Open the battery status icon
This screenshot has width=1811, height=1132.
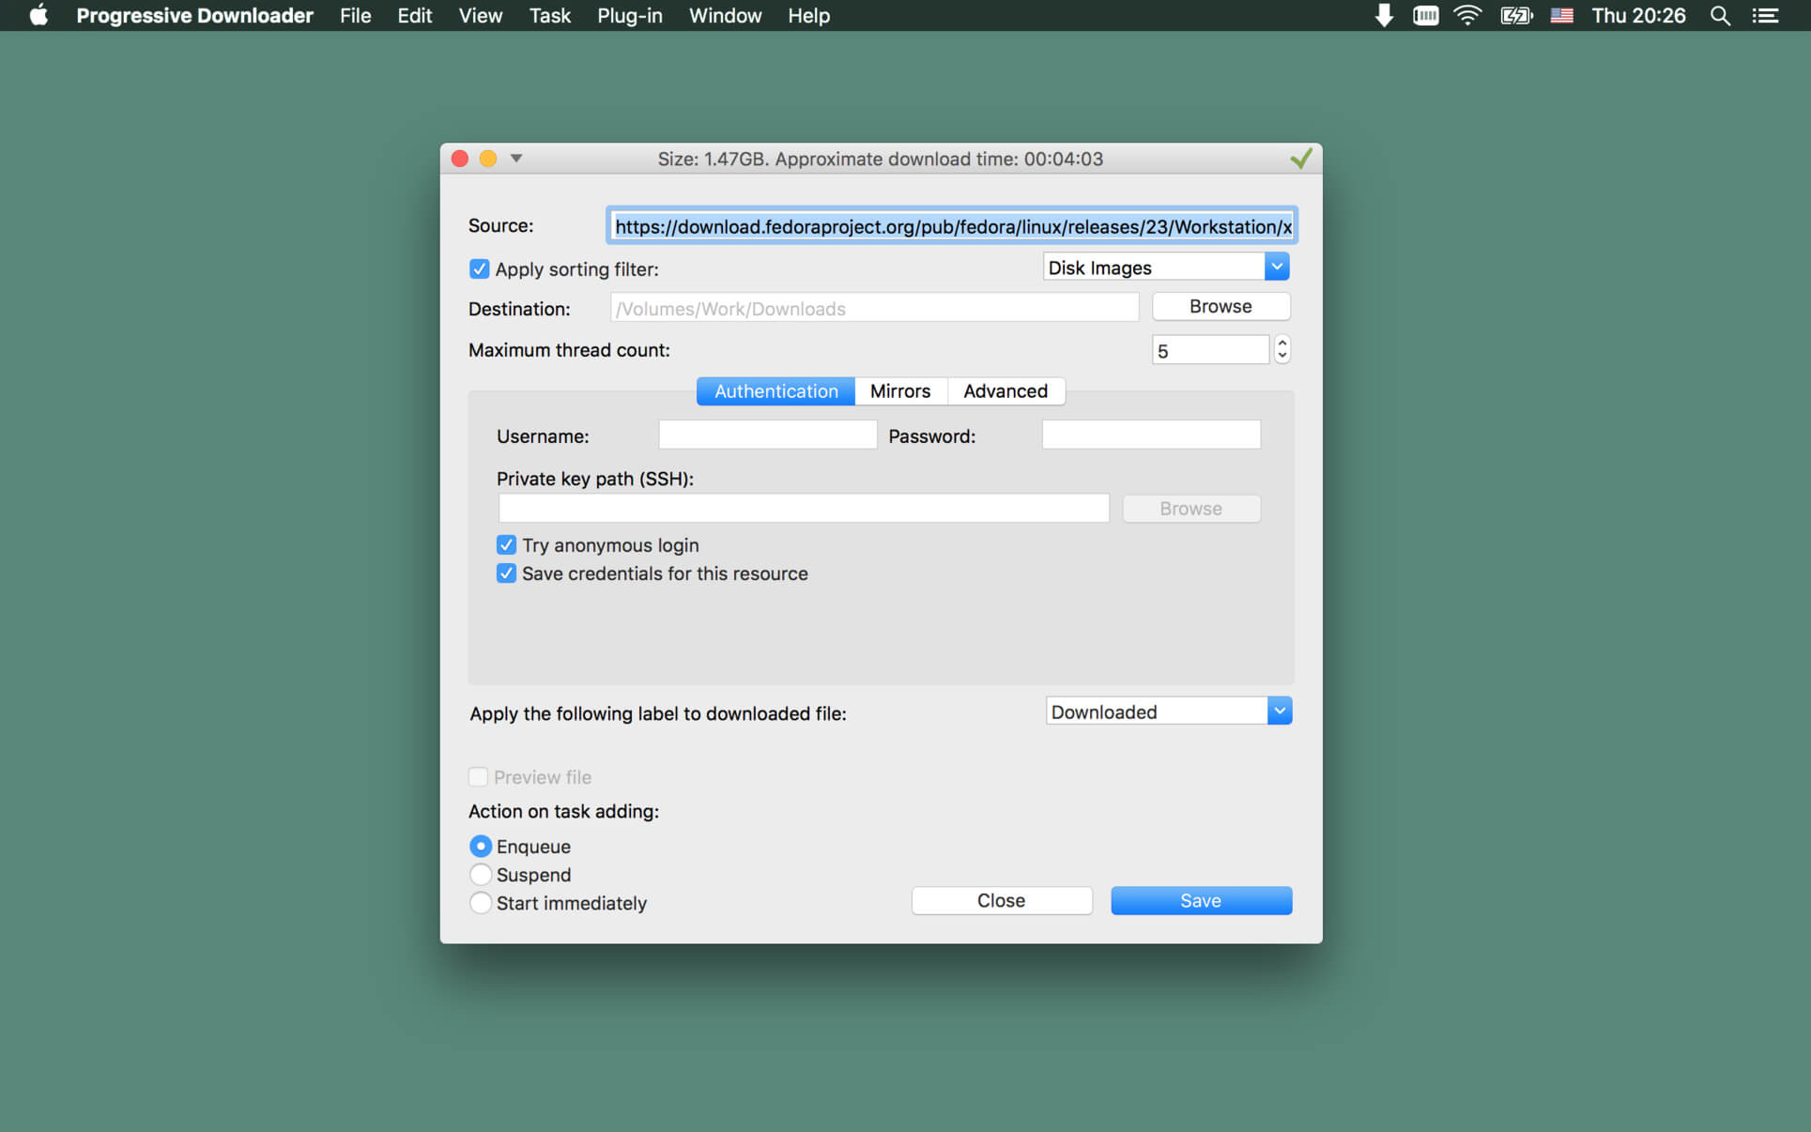tap(1516, 15)
